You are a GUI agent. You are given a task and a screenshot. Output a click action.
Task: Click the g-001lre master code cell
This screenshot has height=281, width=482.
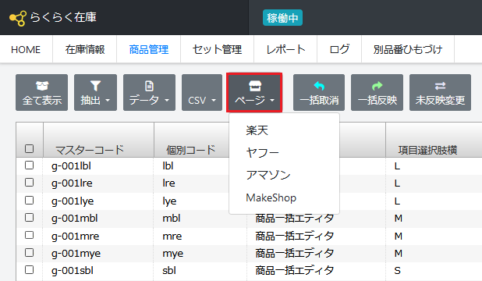click(72, 183)
